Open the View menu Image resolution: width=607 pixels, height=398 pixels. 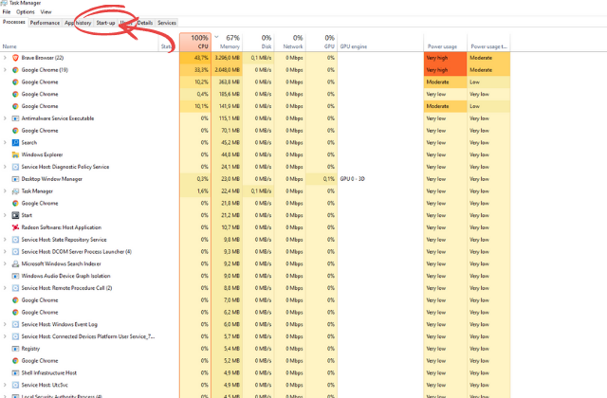pos(46,12)
